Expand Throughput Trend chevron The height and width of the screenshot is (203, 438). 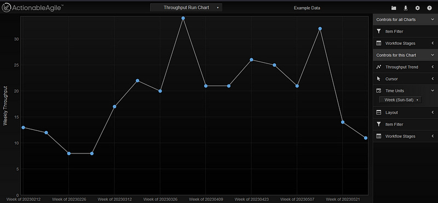(433, 67)
